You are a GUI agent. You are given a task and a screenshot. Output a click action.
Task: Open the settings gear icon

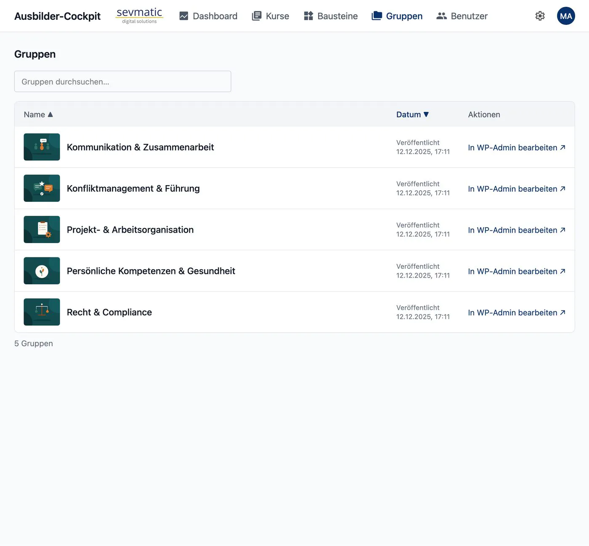coord(540,16)
